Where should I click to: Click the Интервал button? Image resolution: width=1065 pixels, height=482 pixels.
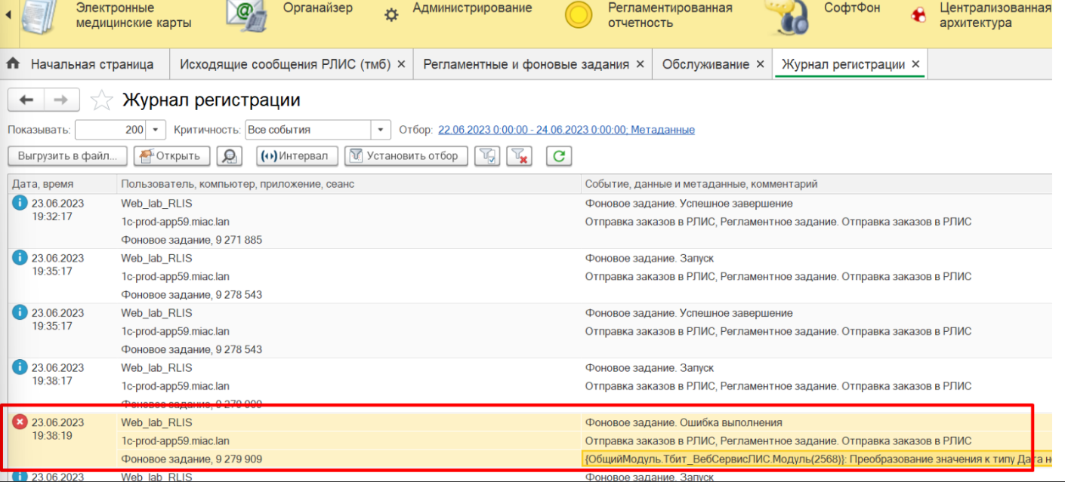pyautogui.click(x=297, y=156)
